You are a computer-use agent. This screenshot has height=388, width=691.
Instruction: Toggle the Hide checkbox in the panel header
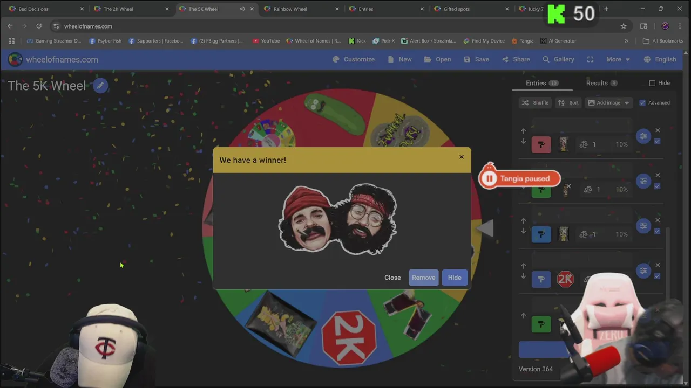[x=652, y=83]
